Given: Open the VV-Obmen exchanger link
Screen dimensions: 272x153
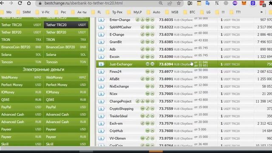Looking at the screenshot, I should [x=118, y=139].
